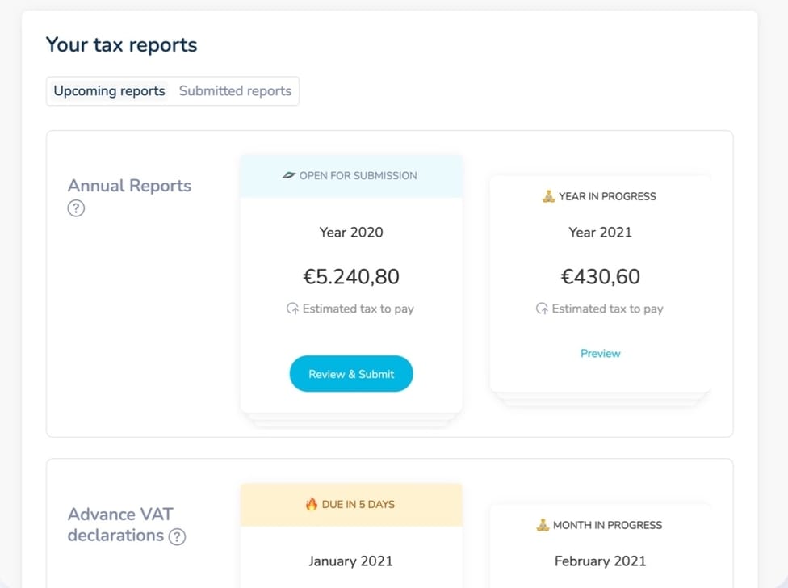Image resolution: width=788 pixels, height=588 pixels.
Task: Click the help icon under Annual Reports
Action: (x=76, y=209)
